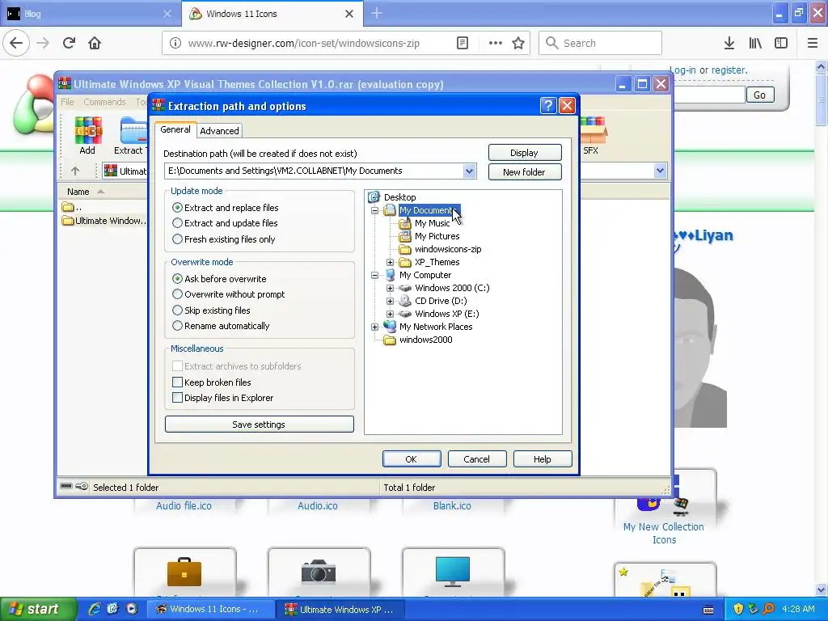Open the File menu in WinRAR
The width and height of the screenshot is (828, 621).
click(x=67, y=102)
